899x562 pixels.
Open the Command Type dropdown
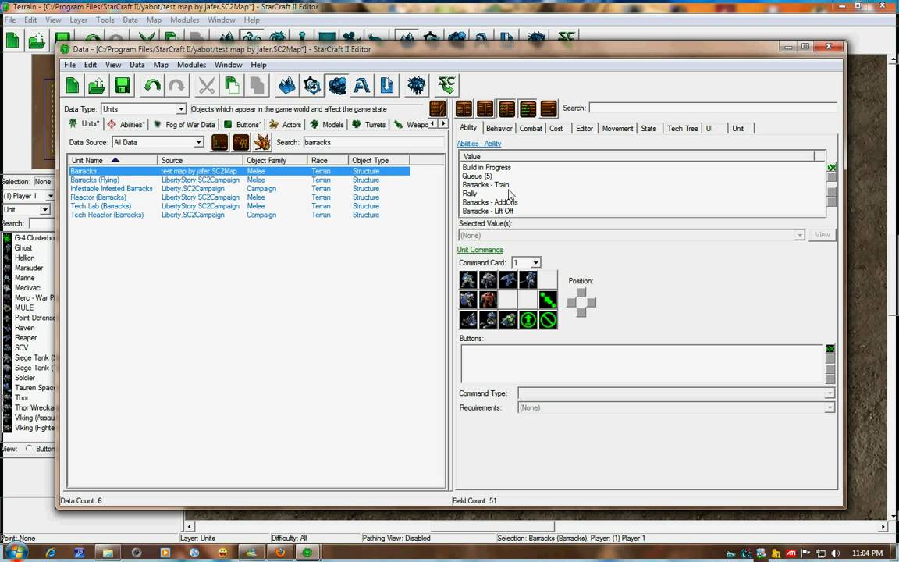(x=676, y=393)
